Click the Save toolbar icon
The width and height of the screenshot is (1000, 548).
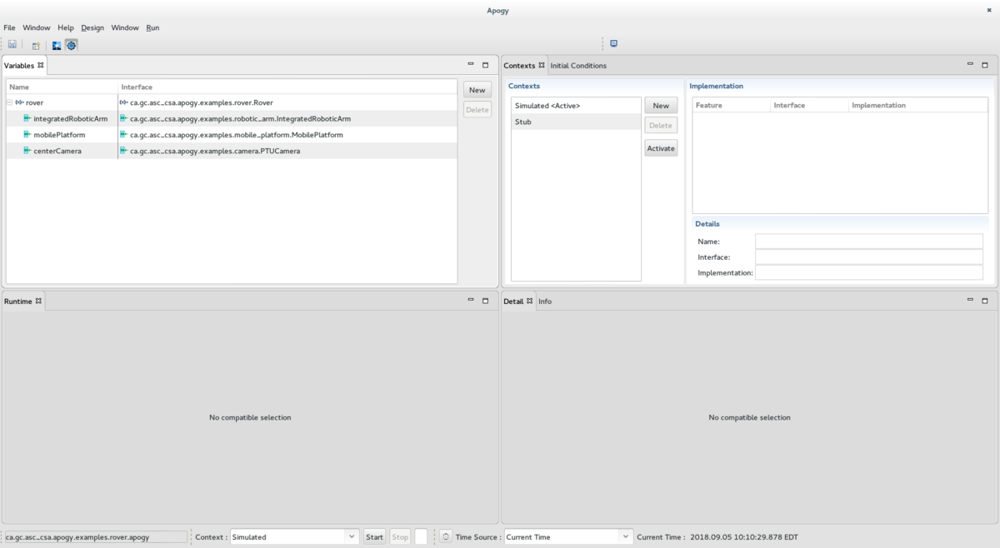12,45
